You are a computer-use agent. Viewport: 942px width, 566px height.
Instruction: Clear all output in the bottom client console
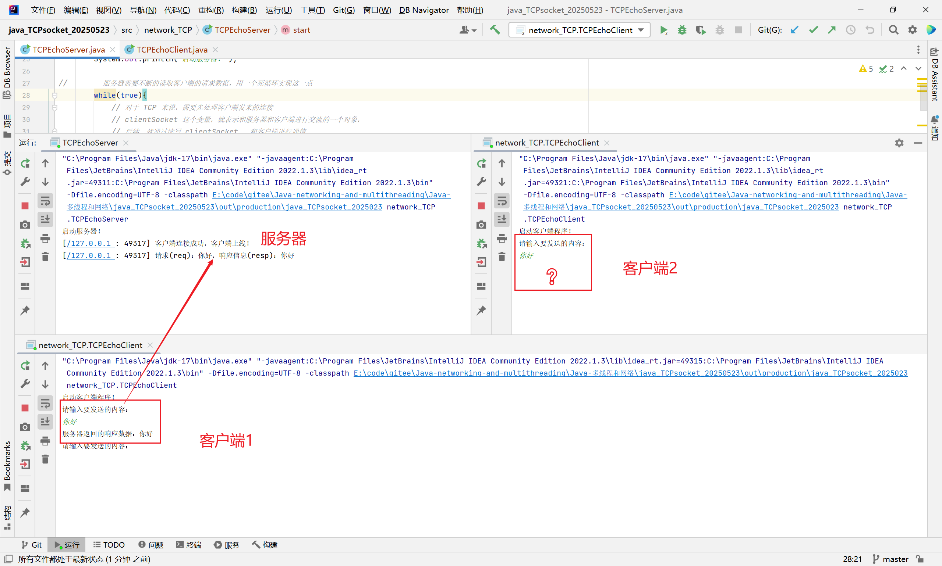click(45, 459)
